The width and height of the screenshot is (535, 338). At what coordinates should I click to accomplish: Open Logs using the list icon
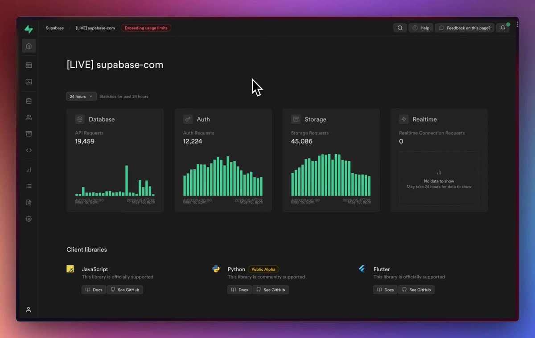pyautogui.click(x=29, y=186)
